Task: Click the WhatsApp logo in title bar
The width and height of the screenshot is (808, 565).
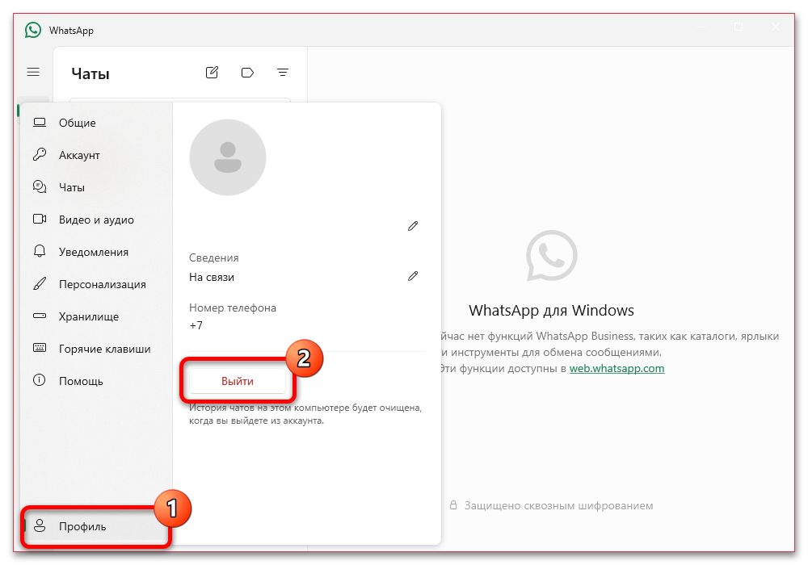Action: click(x=33, y=31)
